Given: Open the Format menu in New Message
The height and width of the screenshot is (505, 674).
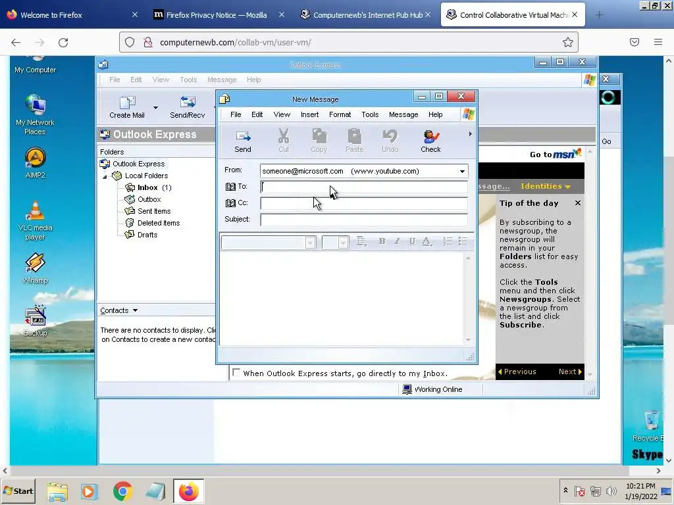Looking at the screenshot, I should (x=340, y=114).
